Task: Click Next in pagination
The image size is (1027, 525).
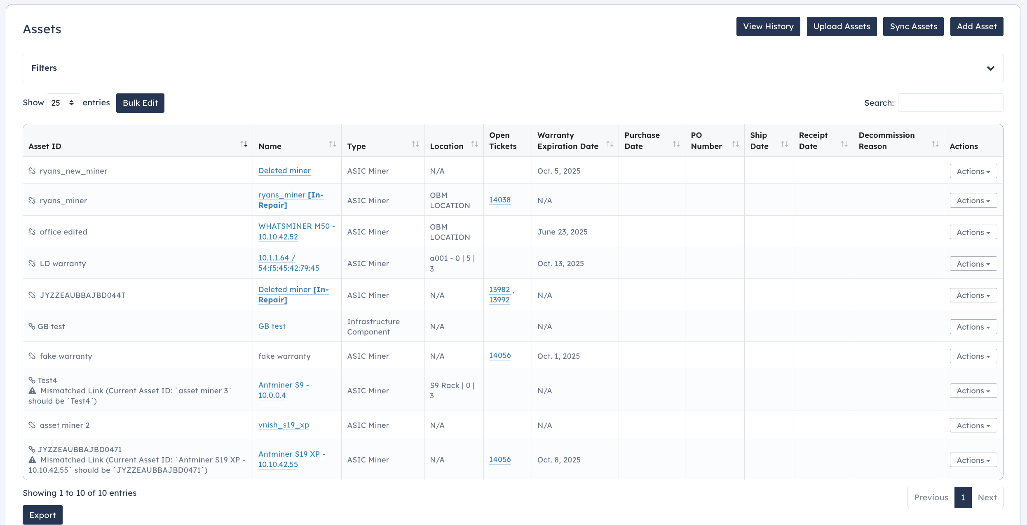Action: 987,497
